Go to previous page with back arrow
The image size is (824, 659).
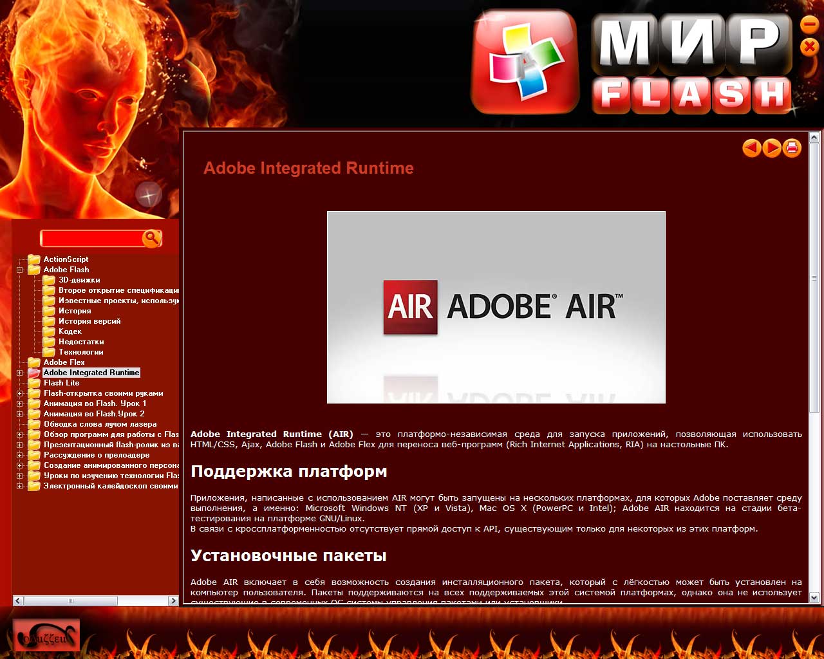751,148
